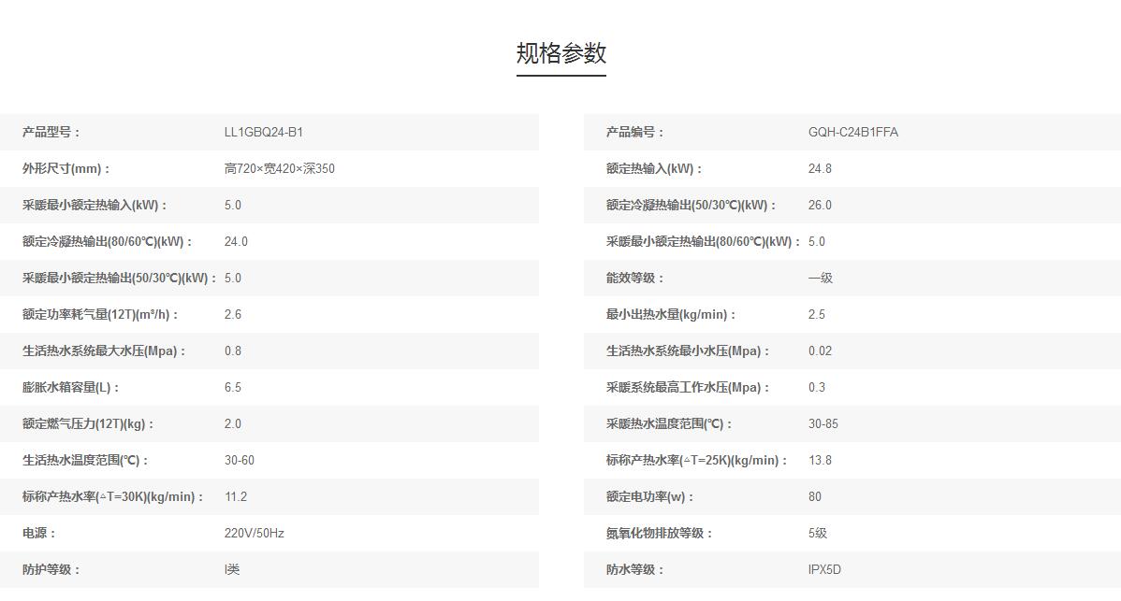Select value 13.8
Viewport: 1121px width, 601px height.
pos(820,460)
